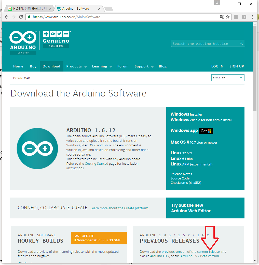
Task: Download the Windows Installer
Action: pos(186,114)
